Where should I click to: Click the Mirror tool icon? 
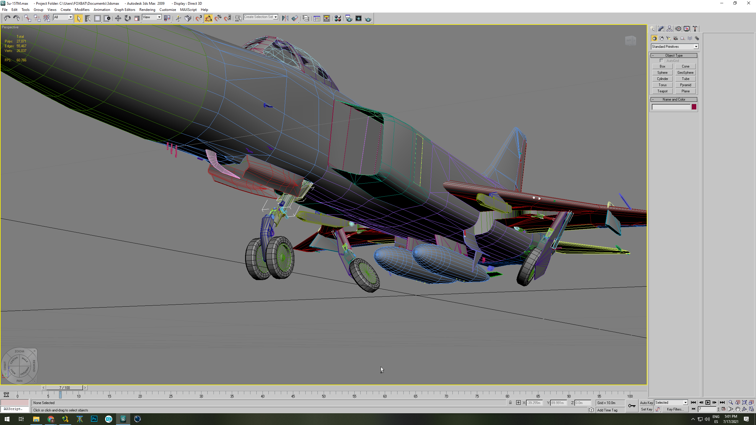coord(285,18)
